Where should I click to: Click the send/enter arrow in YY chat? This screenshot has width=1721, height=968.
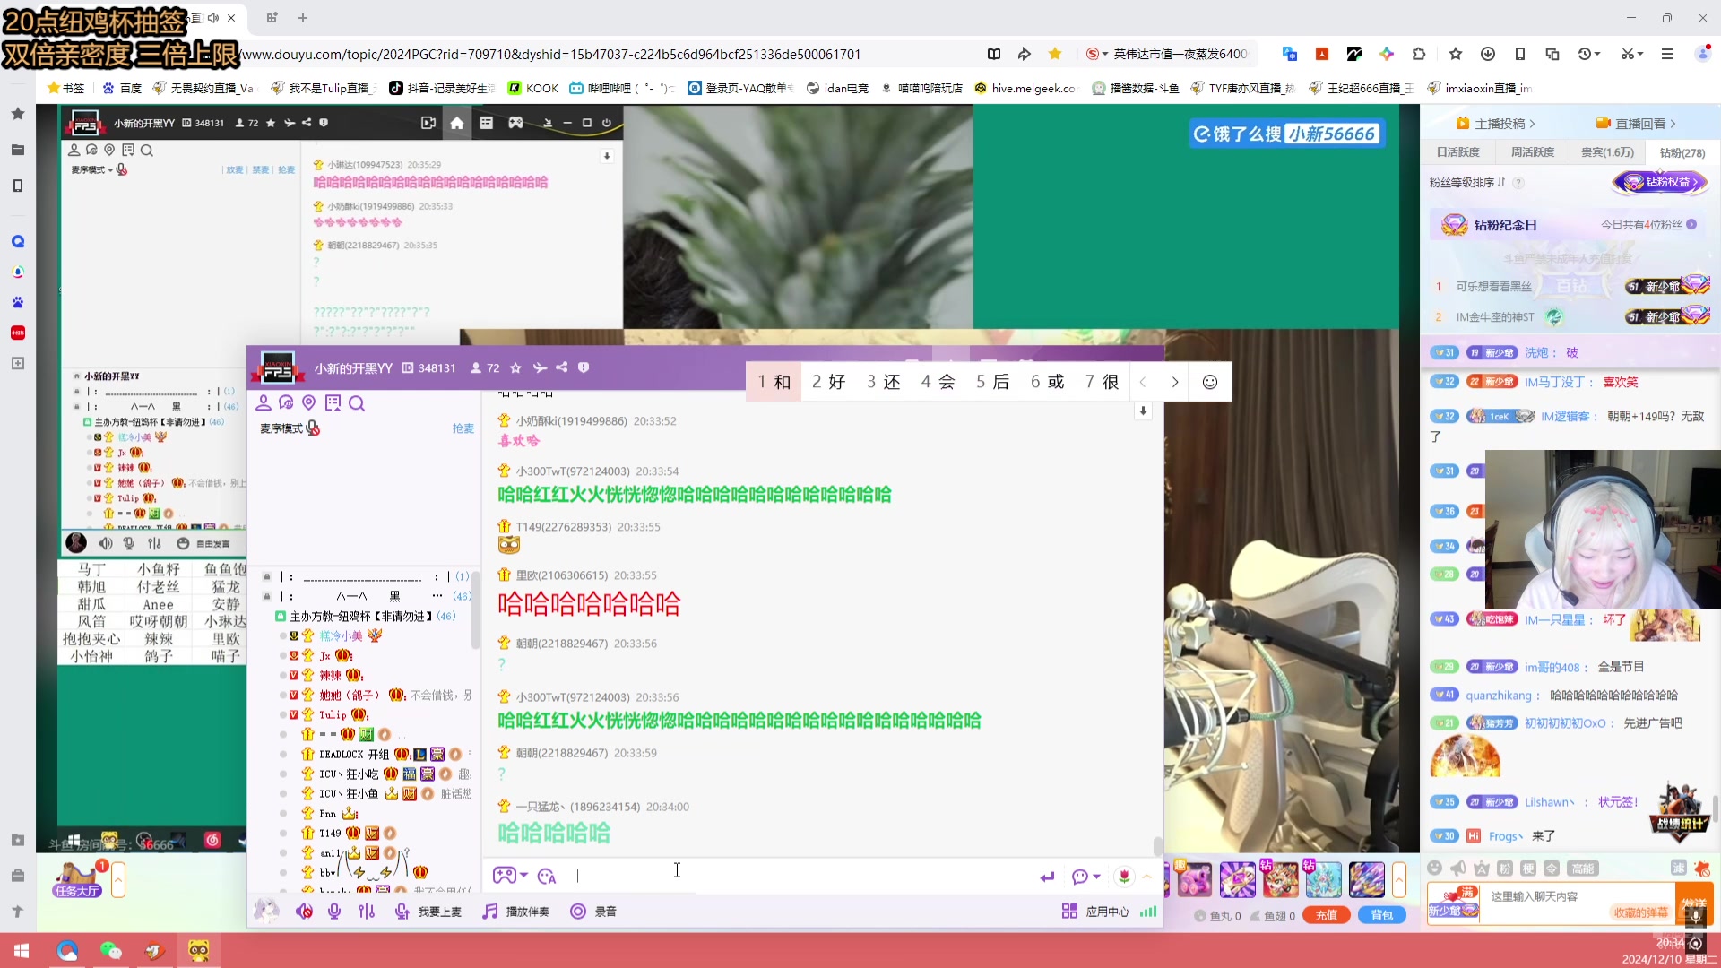pos(1047,877)
